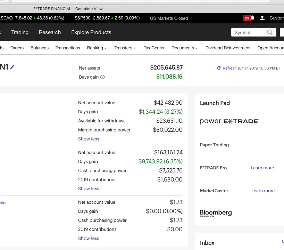Viewport: 284px width, 250px height.
Task: Open the Trading menu
Action: 20,32
